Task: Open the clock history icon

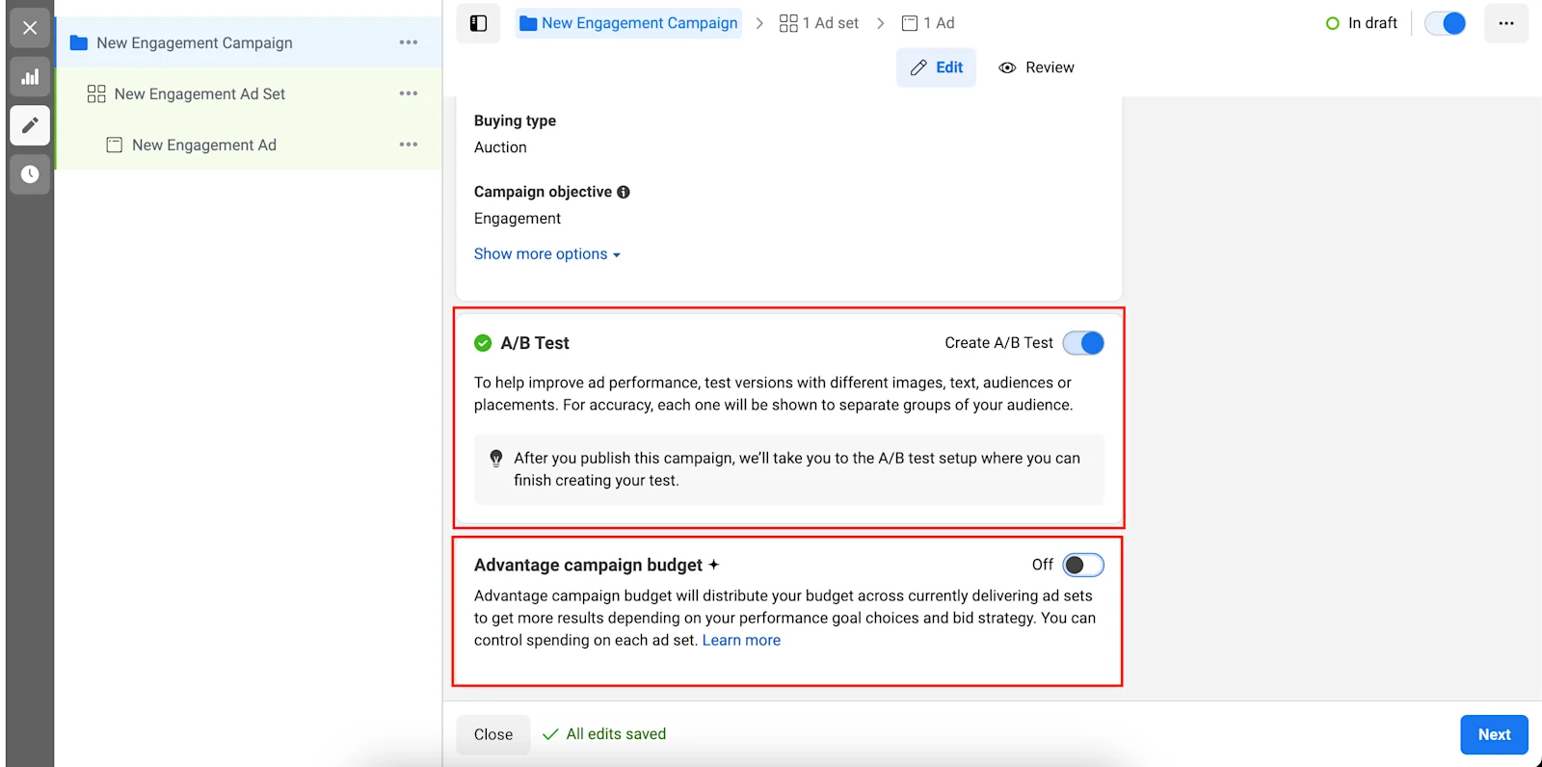Action: pos(30,174)
